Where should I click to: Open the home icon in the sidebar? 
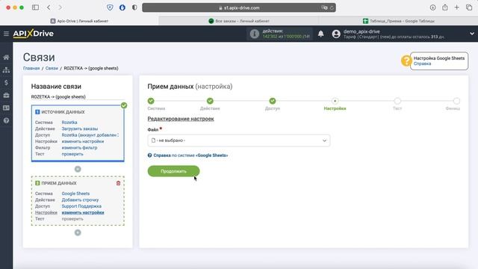point(6,57)
